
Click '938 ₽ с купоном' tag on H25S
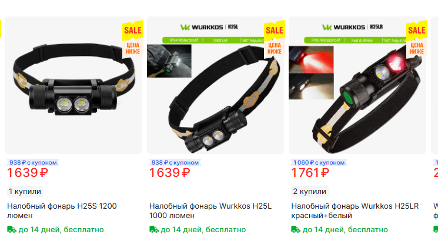click(x=33, y=163)
